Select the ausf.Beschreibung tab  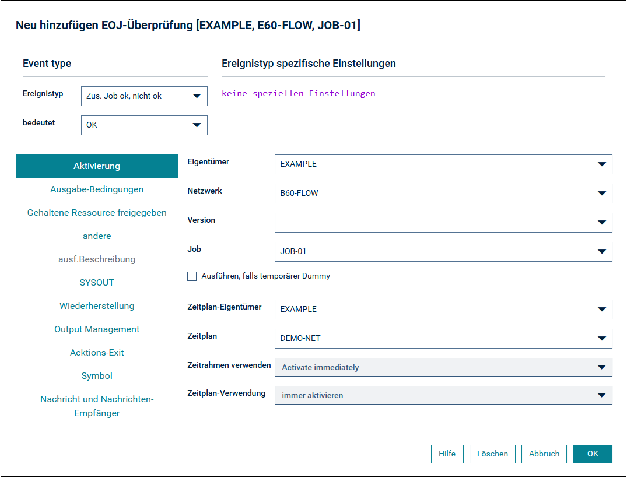[97, 259]
